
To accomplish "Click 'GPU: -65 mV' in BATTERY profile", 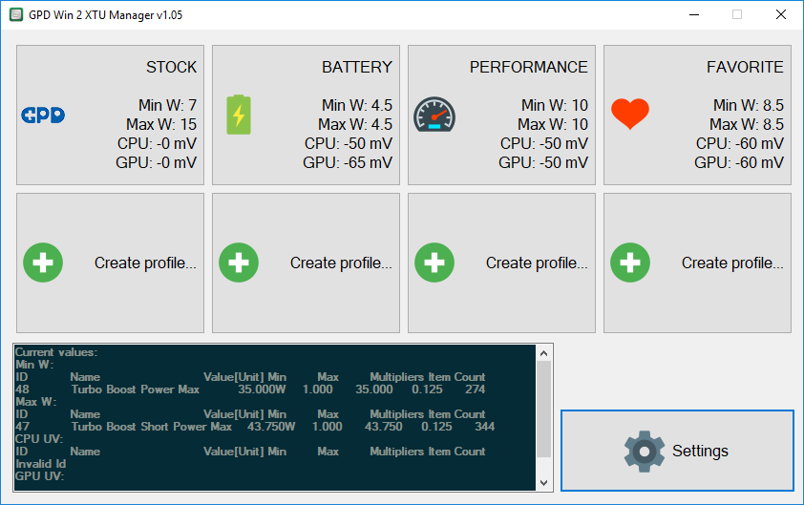I will (348, 162).
